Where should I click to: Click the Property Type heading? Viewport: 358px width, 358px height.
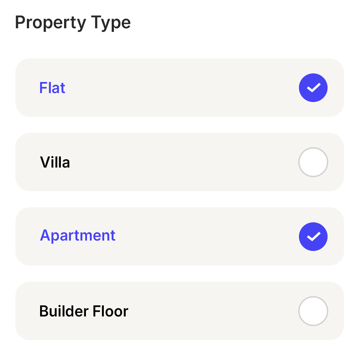(x=73, y=22)
